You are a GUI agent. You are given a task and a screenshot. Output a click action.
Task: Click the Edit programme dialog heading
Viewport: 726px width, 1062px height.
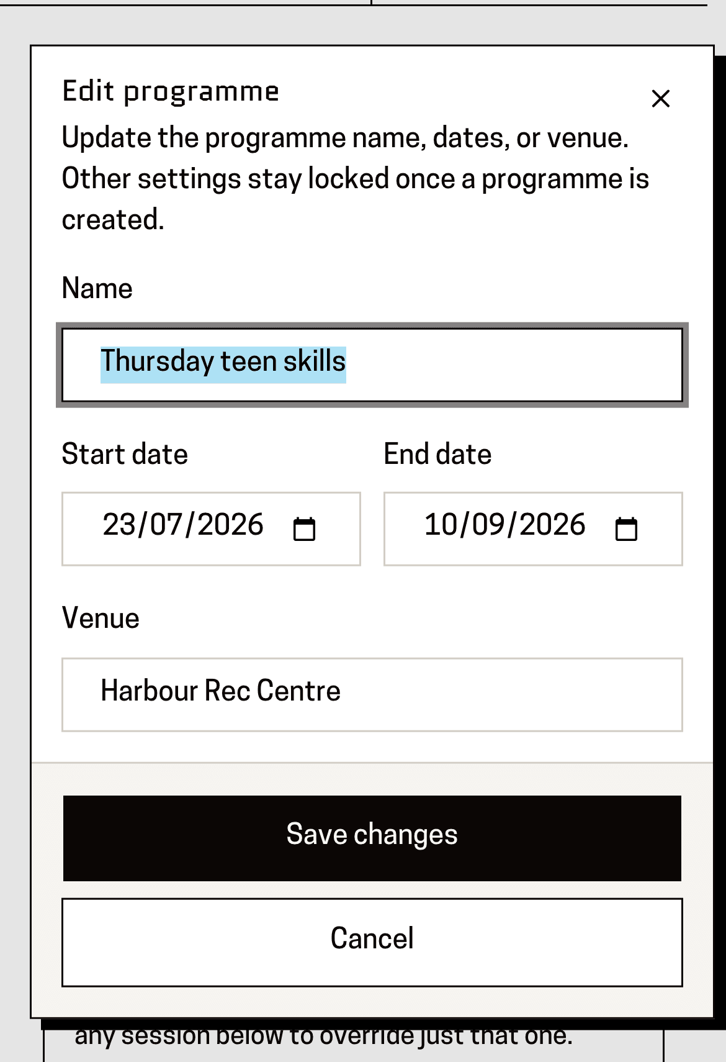pyautogui.click(x=171, y=92)
